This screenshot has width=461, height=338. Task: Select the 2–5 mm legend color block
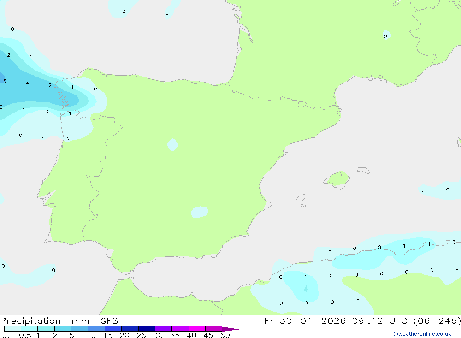coord(63,329)
